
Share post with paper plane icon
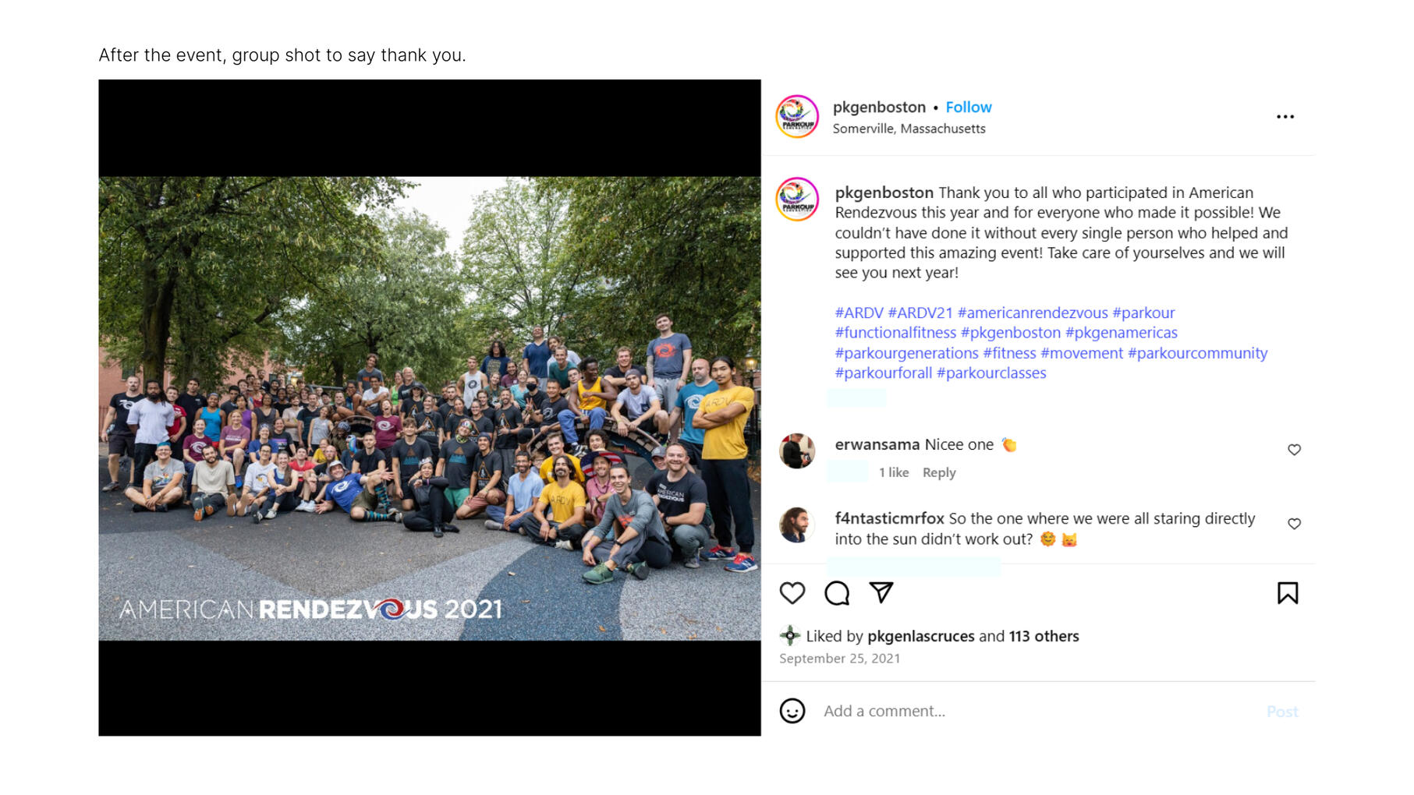pos(881,592)
